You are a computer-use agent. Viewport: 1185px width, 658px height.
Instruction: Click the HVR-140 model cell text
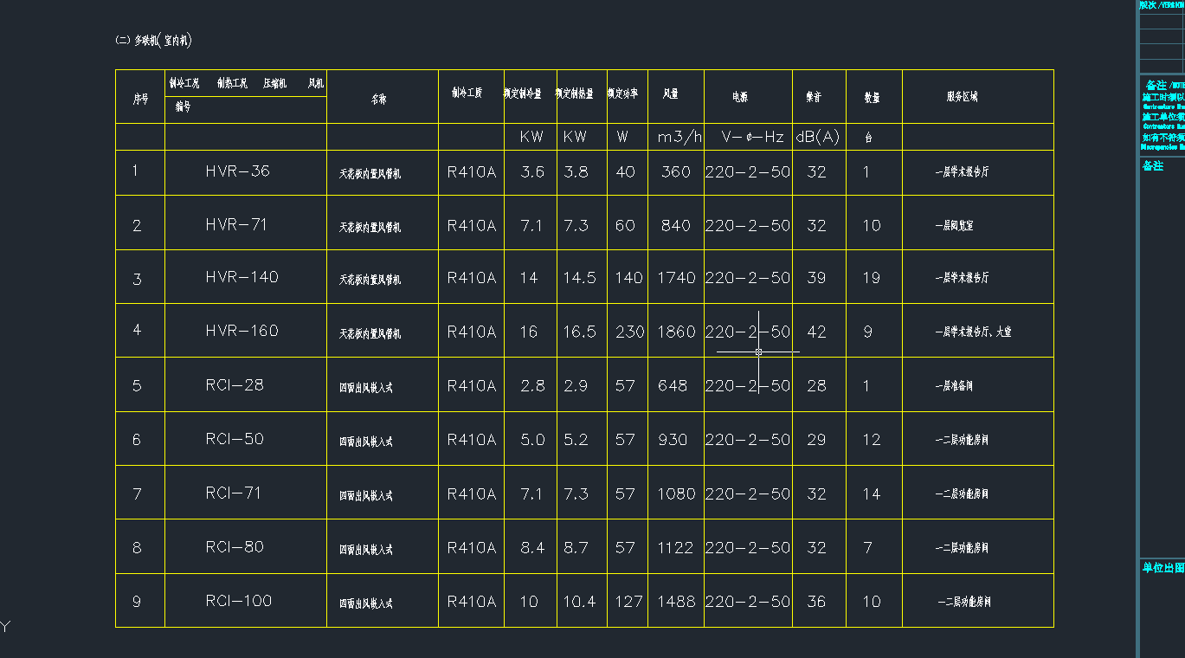click(242, 277)
